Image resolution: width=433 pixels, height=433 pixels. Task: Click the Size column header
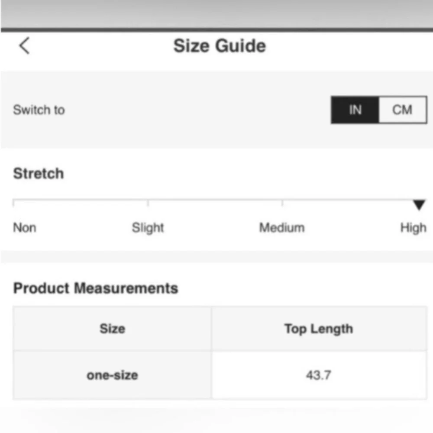(x=112, y=329)
